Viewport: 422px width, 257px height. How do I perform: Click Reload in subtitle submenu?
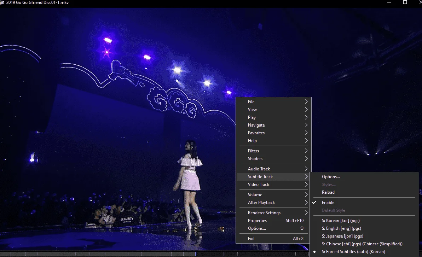364,192
